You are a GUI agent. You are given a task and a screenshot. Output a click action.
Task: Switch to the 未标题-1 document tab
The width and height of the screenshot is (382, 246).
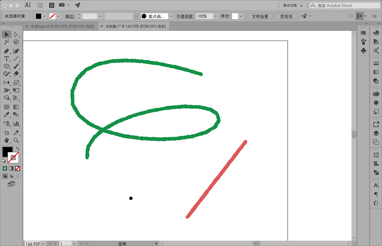tap(134, 26)
